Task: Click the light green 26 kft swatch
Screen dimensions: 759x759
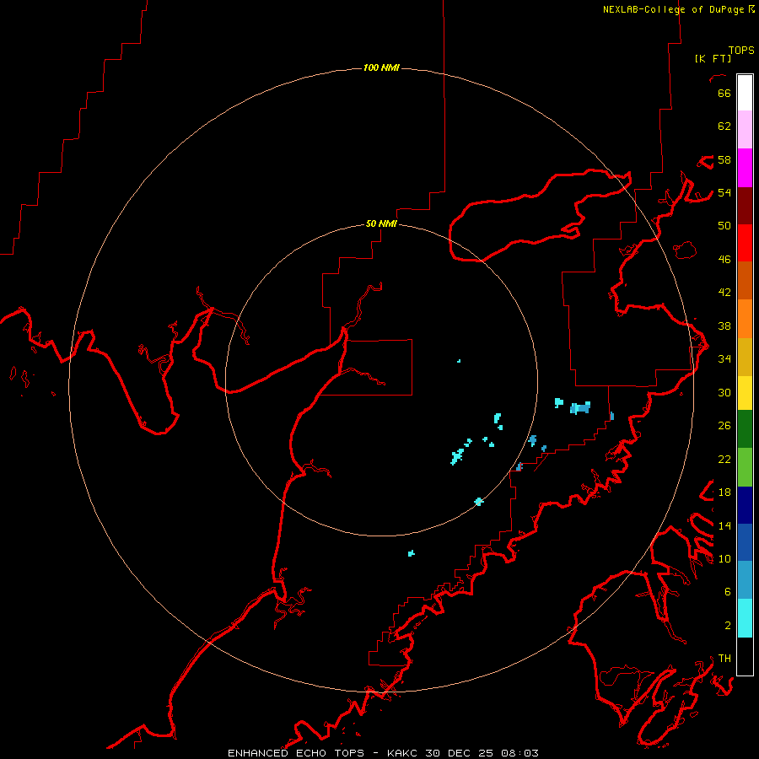Action: click(745, 467)
